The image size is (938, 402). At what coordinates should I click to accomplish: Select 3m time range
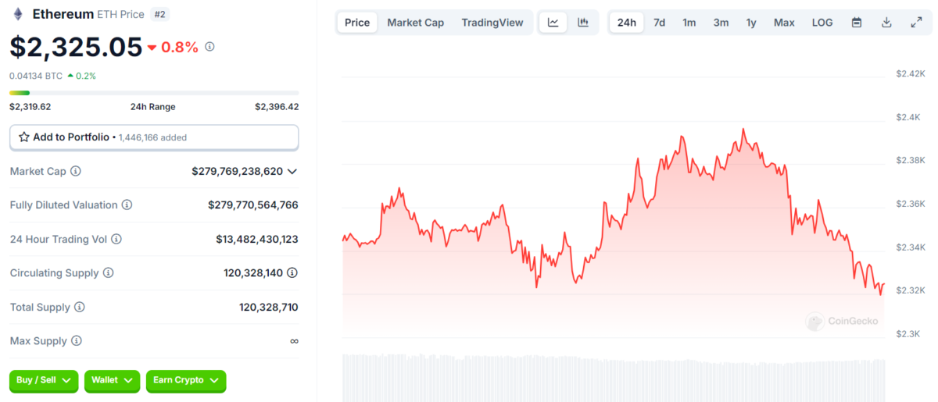[721, 23]
